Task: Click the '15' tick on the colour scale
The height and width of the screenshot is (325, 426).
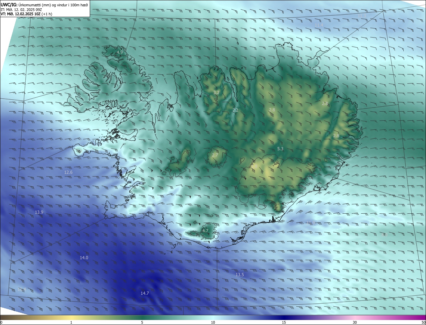Action: [284, 322]
